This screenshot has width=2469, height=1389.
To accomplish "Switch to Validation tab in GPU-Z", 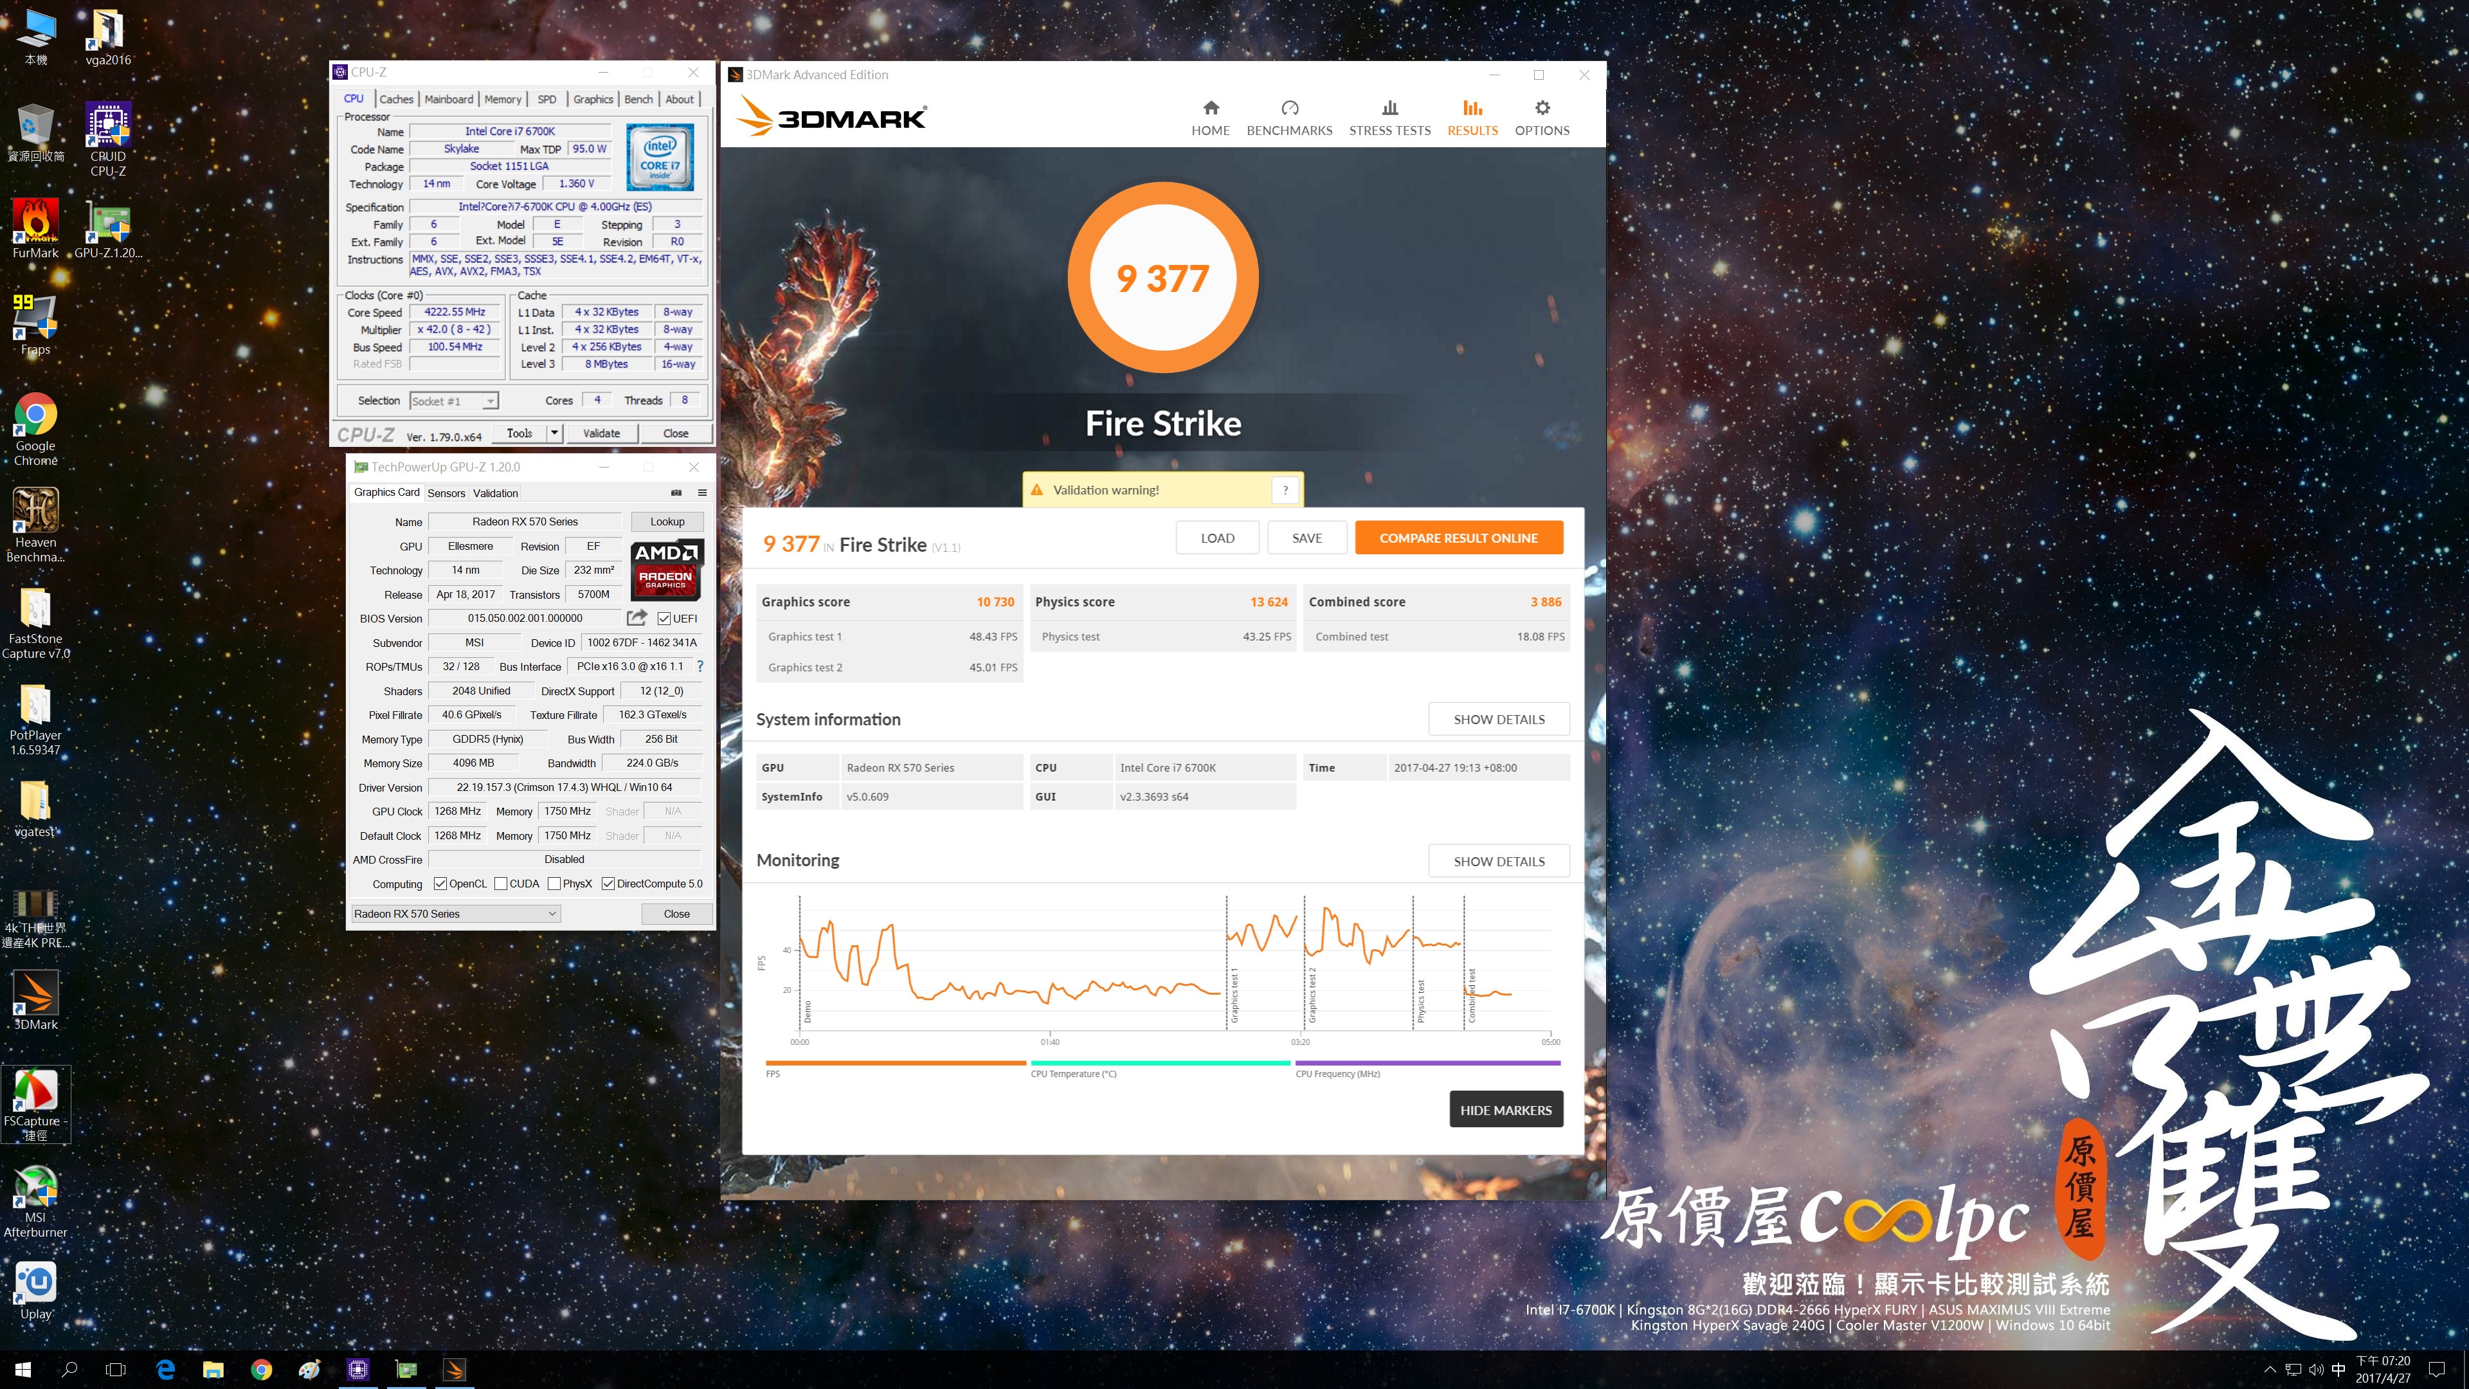I will click(496, 493).
